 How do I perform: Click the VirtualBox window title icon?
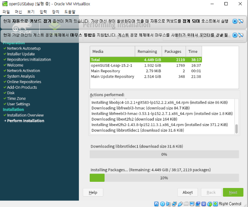pyautogui.click(x=5, y=4)
